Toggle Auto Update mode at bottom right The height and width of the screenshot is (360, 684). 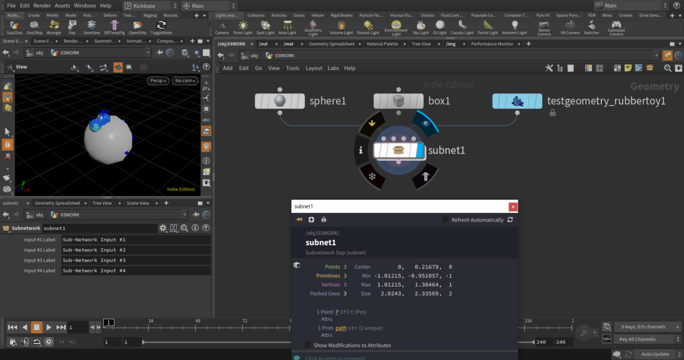[x=655, y=354]
